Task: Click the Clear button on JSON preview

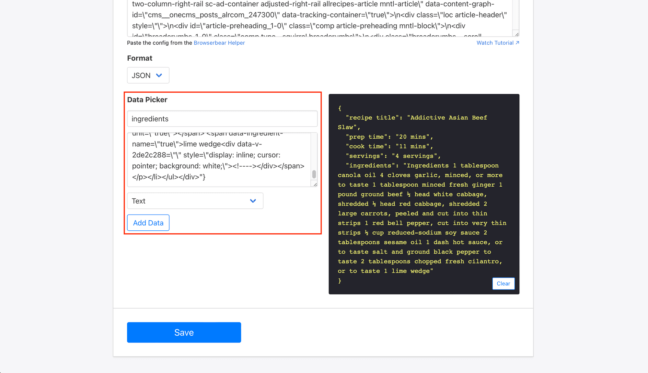Action: (x=503, y=284)
